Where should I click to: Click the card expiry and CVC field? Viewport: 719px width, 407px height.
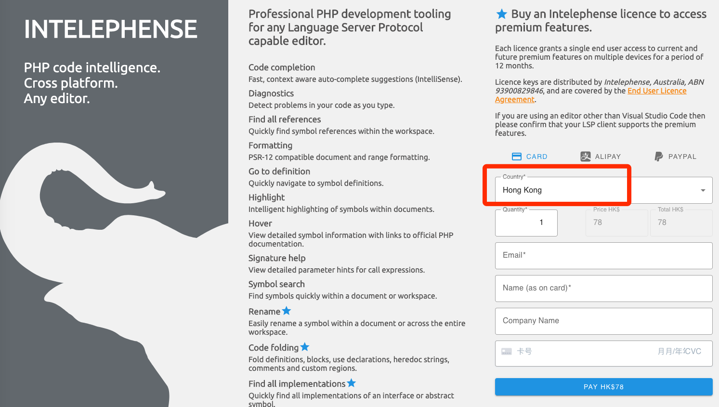tap(679, 352)
